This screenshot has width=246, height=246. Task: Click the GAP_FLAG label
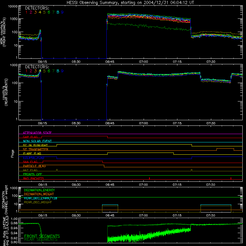click(30, 137)
